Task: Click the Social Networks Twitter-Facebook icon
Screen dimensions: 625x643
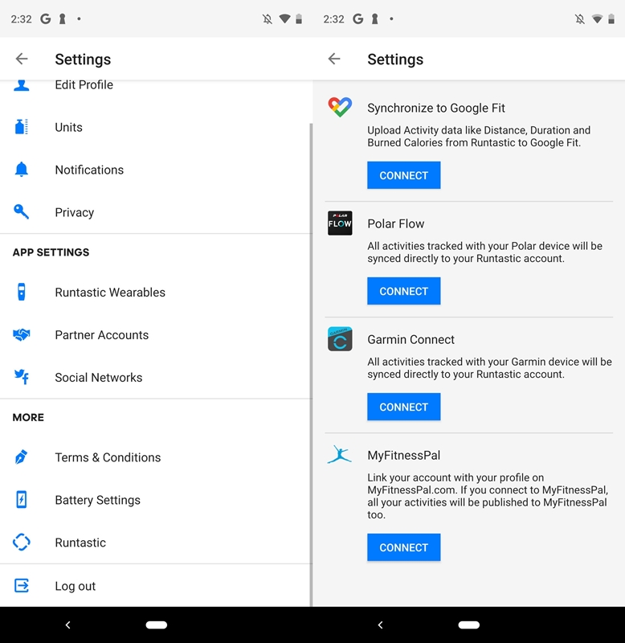Action: 22,377
